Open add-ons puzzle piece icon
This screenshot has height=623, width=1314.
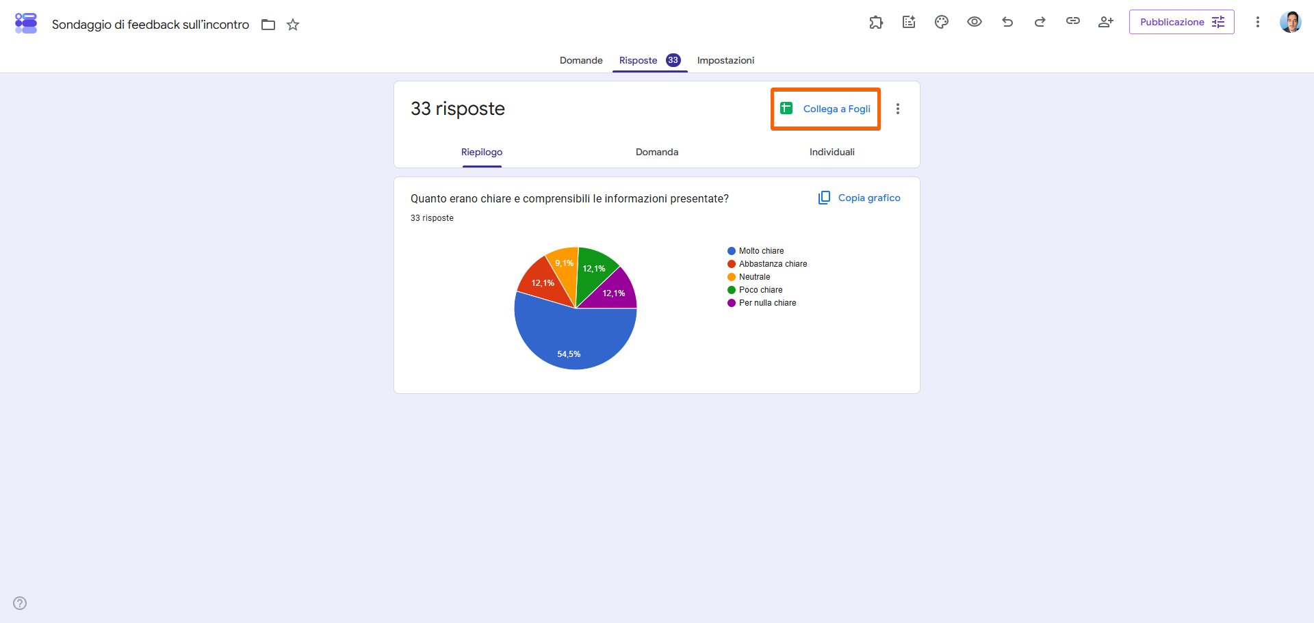(876, 22)
